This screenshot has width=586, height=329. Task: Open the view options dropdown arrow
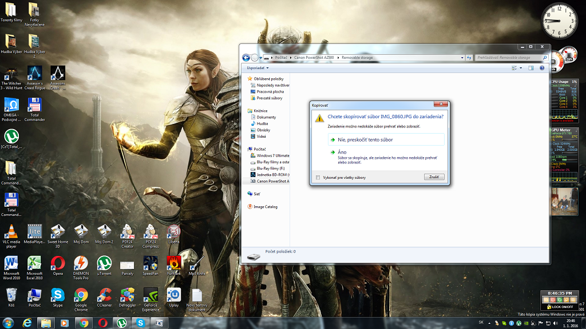pyautogui.click(x=520, y=68)
